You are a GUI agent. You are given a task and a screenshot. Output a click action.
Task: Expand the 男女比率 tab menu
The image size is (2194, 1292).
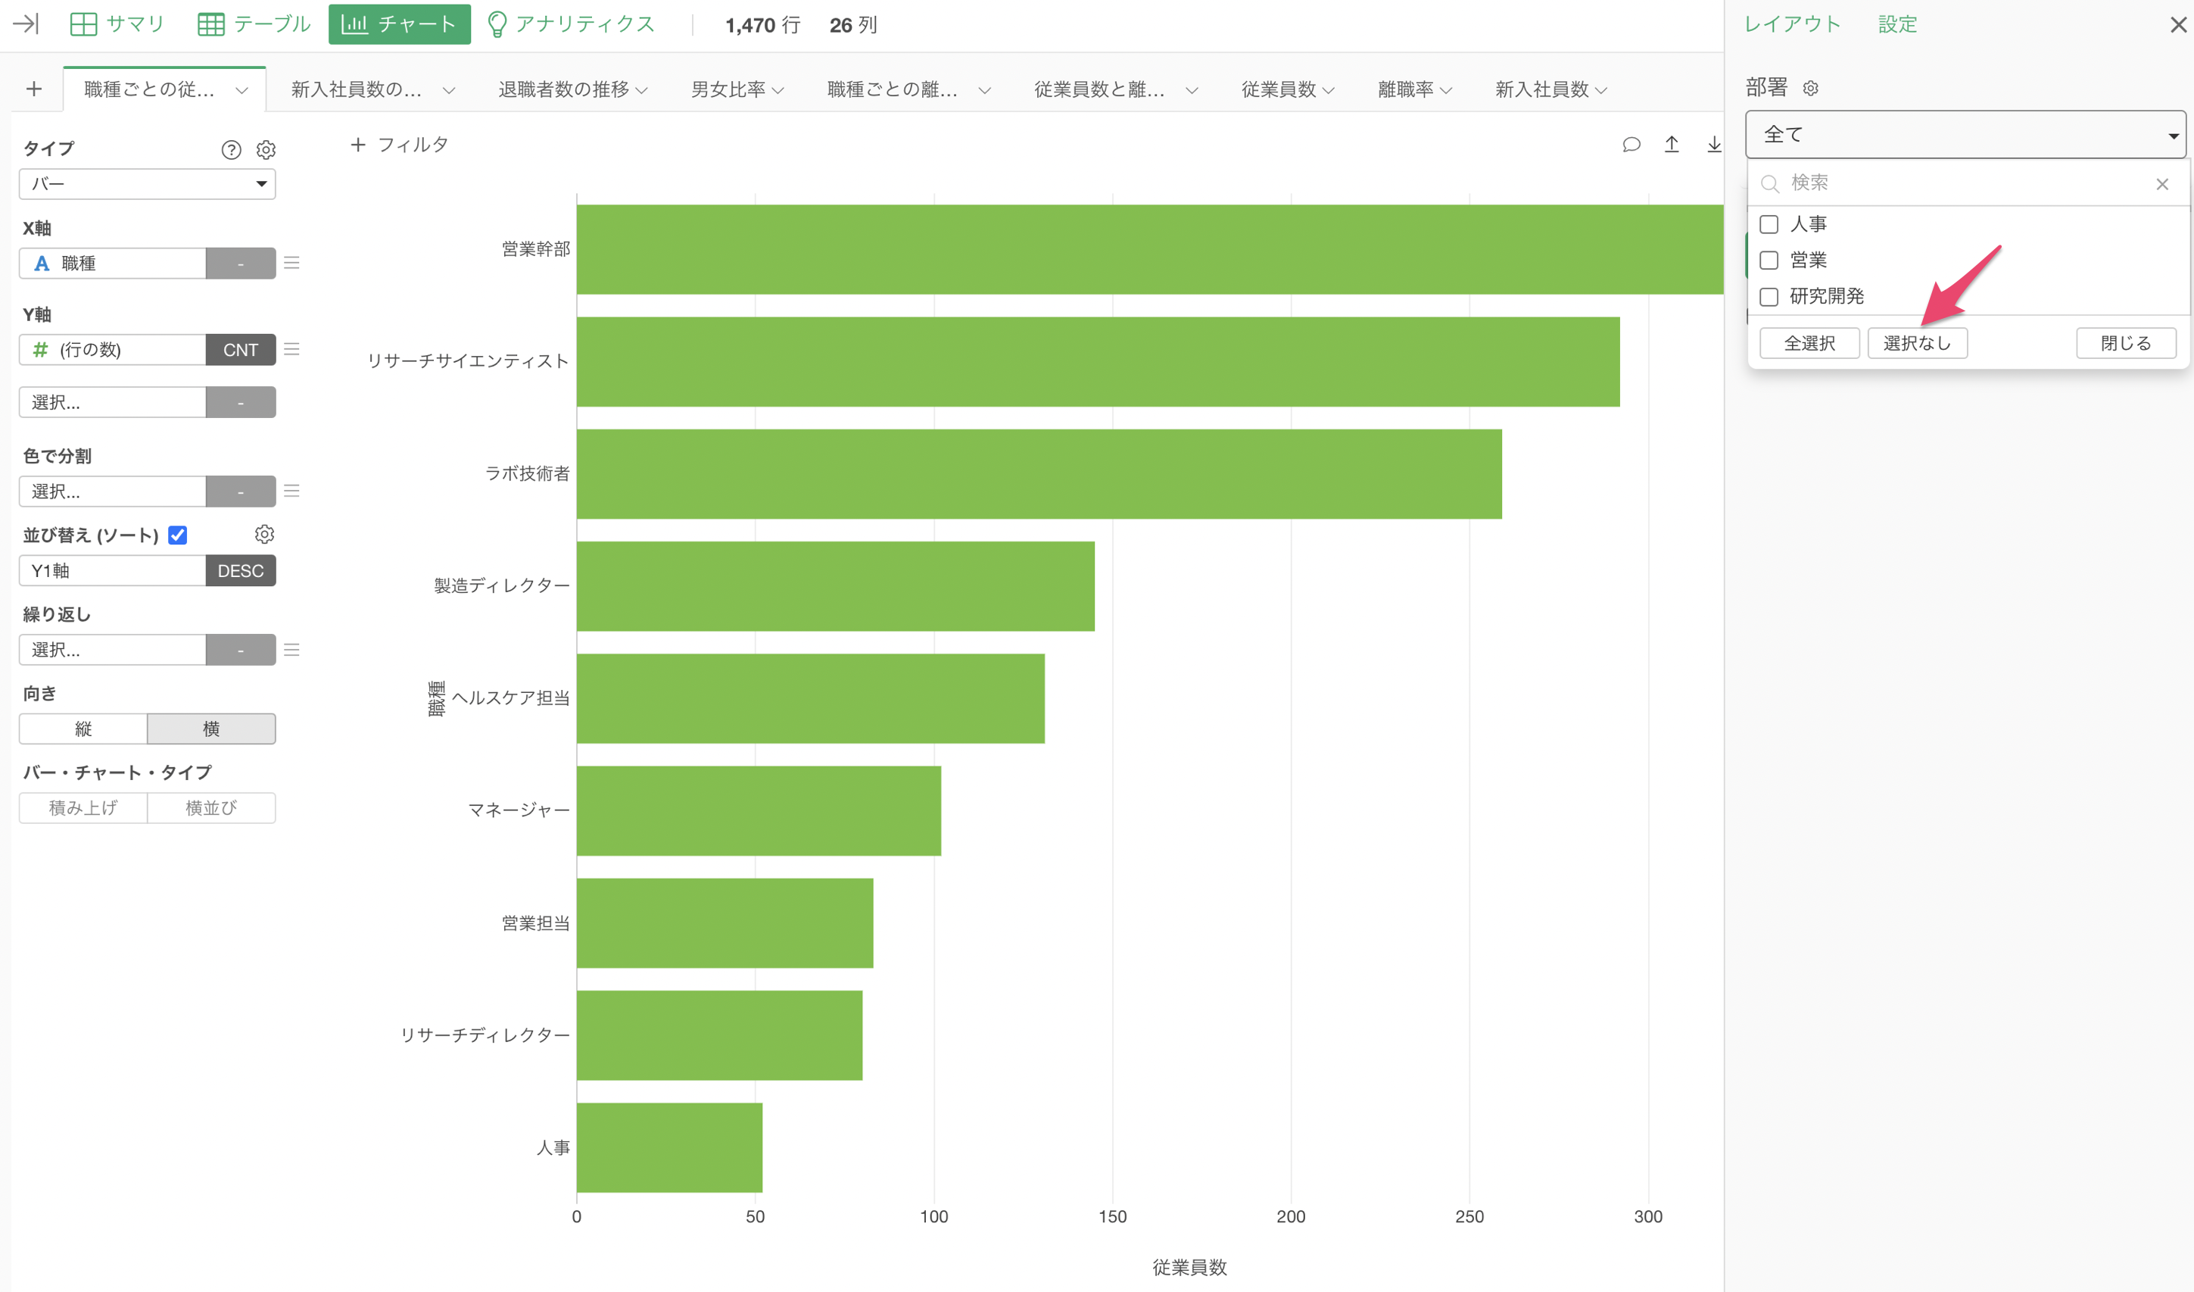778,89
